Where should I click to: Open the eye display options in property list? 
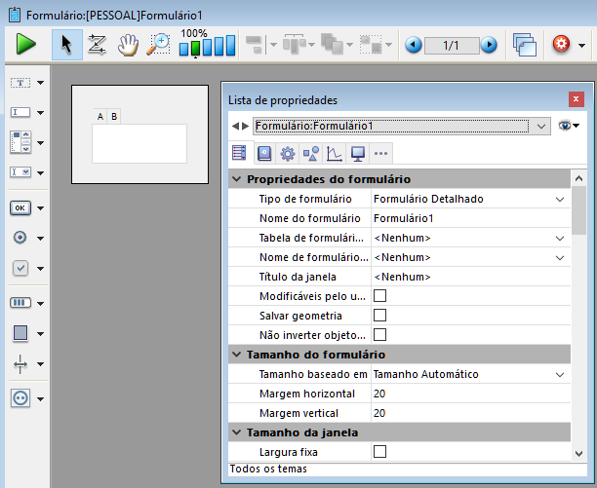569,126
